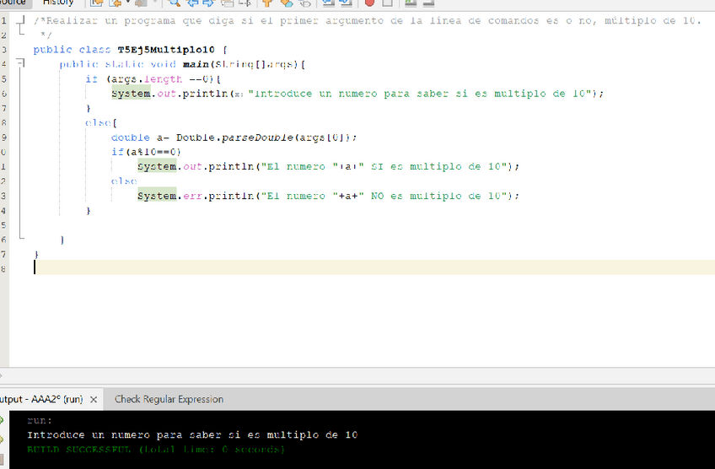This screenshot has height=469, width=715.
Task: Switch to the History view tab
Action: point(58,3)
